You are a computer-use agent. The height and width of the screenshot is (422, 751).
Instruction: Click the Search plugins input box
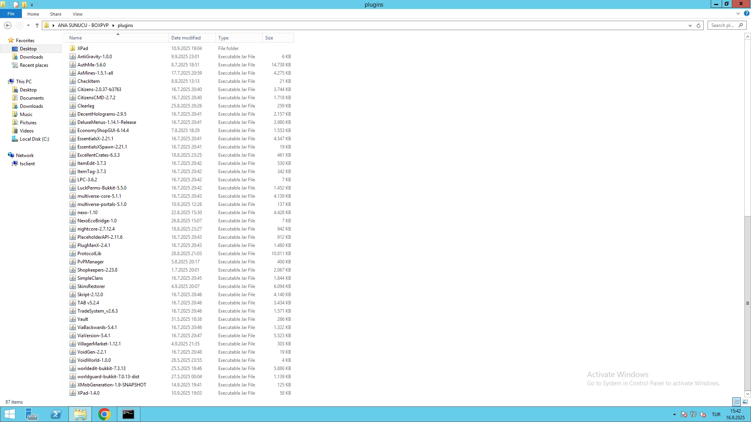(x=723, y=25)
